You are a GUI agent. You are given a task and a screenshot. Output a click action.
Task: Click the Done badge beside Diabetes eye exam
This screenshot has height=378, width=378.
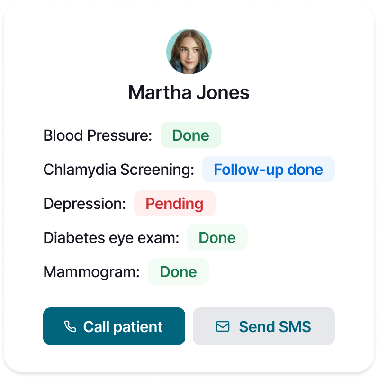(x=217, y=238)
